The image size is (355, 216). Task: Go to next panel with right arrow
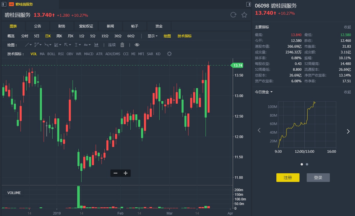click(348, 131)
